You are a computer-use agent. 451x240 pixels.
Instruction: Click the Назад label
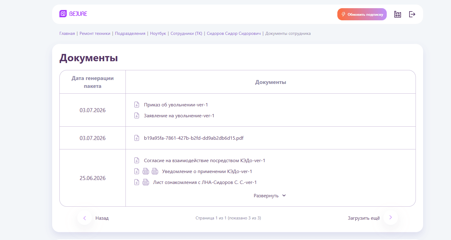click(x=102, y=218)
